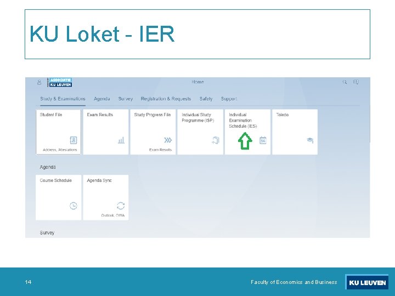Go to the Safety tab
Screen dimensions: 395x296
[x=206, y=99]
